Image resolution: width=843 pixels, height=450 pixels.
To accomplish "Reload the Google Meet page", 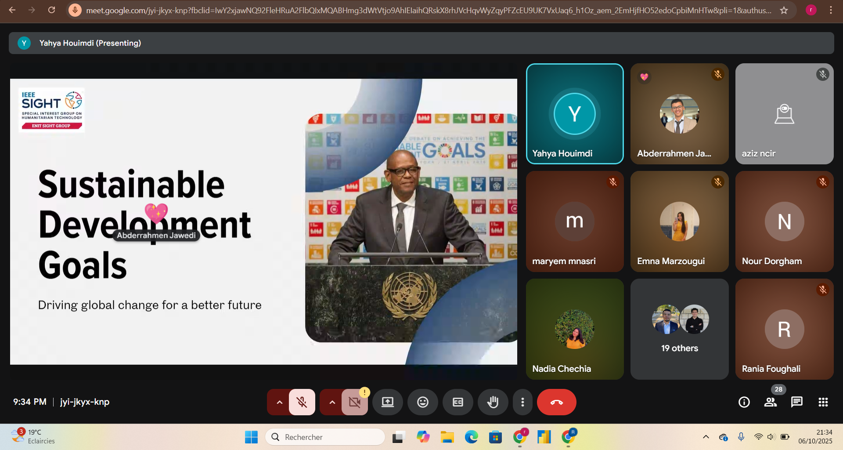I will [x=51, y=10].
